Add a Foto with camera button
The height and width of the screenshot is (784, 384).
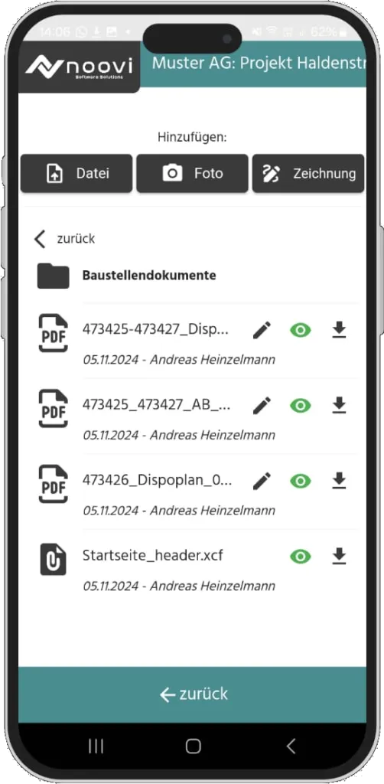[192, 174]
